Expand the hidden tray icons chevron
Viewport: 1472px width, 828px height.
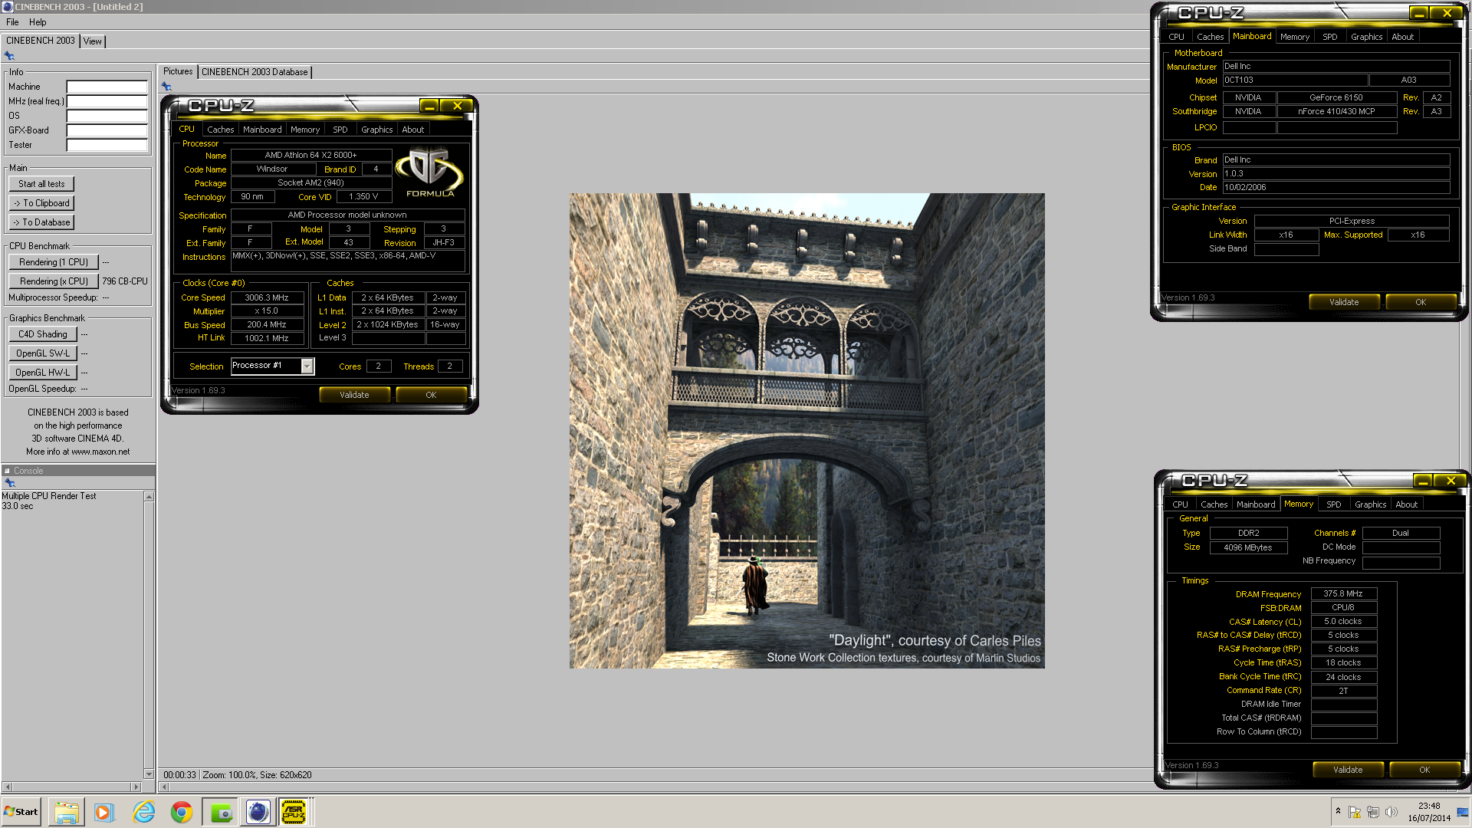tap(1338, 811)
